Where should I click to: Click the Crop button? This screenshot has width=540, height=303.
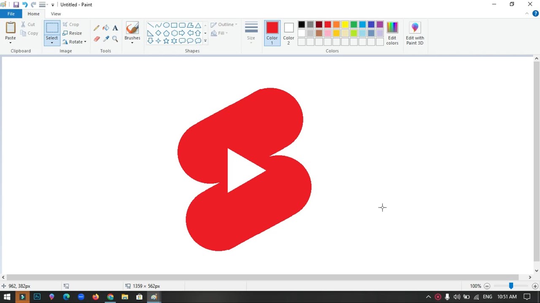click(71, 24)
